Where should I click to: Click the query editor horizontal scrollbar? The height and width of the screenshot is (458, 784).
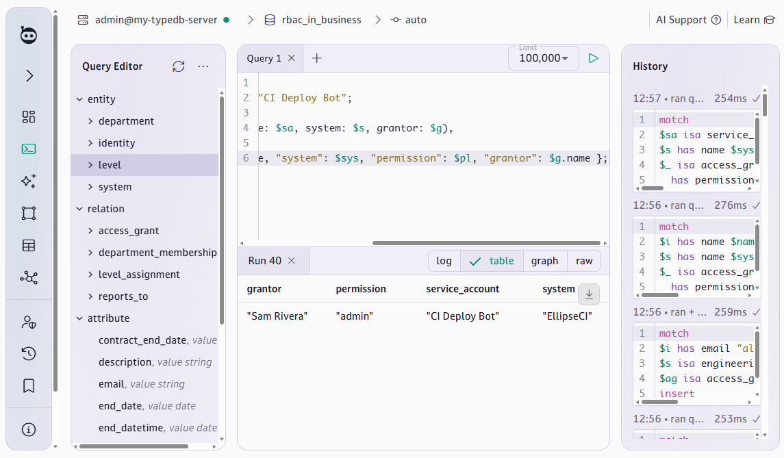(x=486, y=243)
